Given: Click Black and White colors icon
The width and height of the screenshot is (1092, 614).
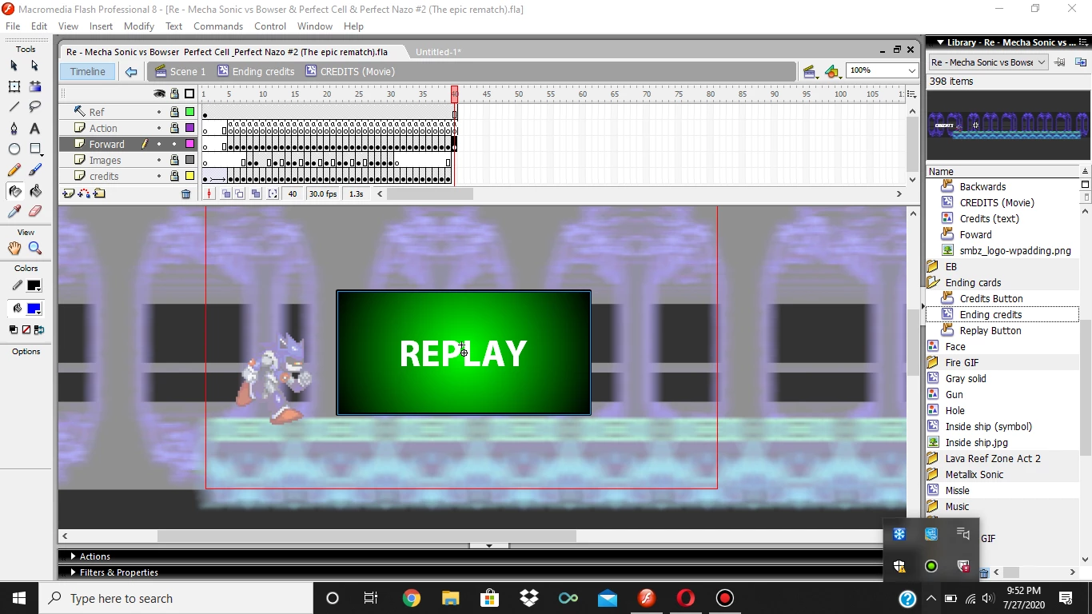Looking at the screenshot, I should (14, 329).
